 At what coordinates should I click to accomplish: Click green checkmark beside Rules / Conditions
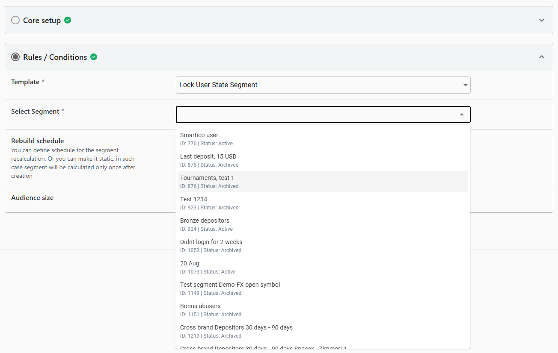(x=94, y=57)
